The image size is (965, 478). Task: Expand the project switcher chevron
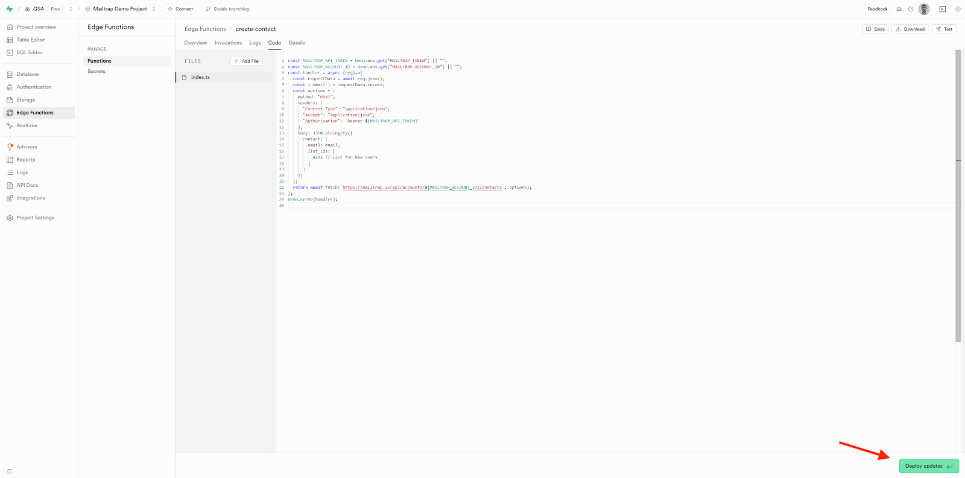click(x=154, y=9)
